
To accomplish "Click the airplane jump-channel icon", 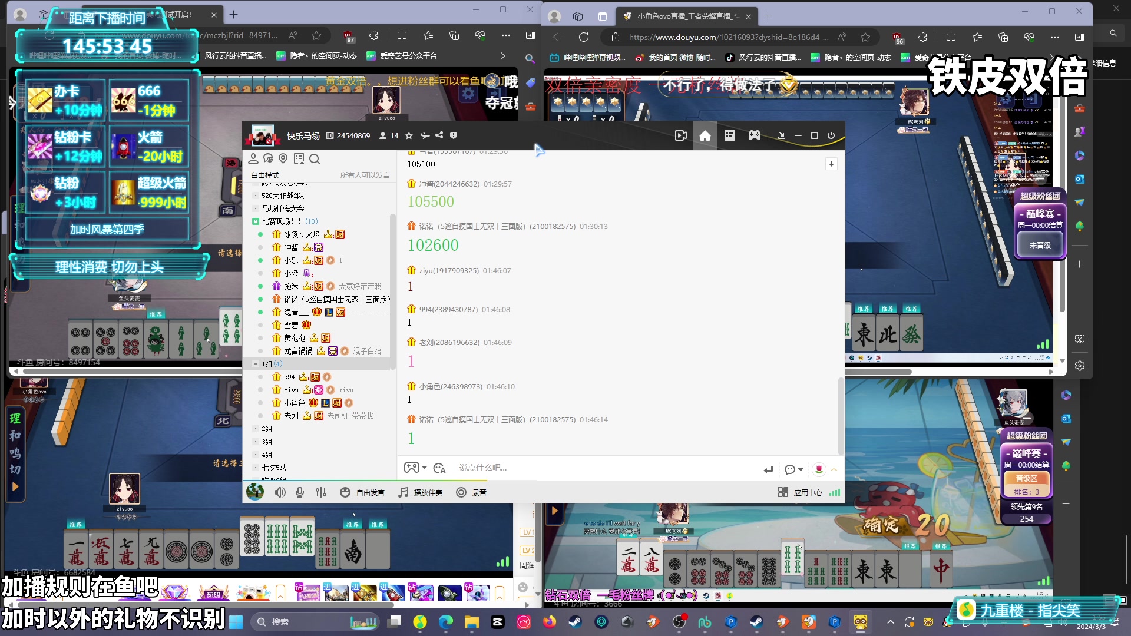I will pos(425,135).
